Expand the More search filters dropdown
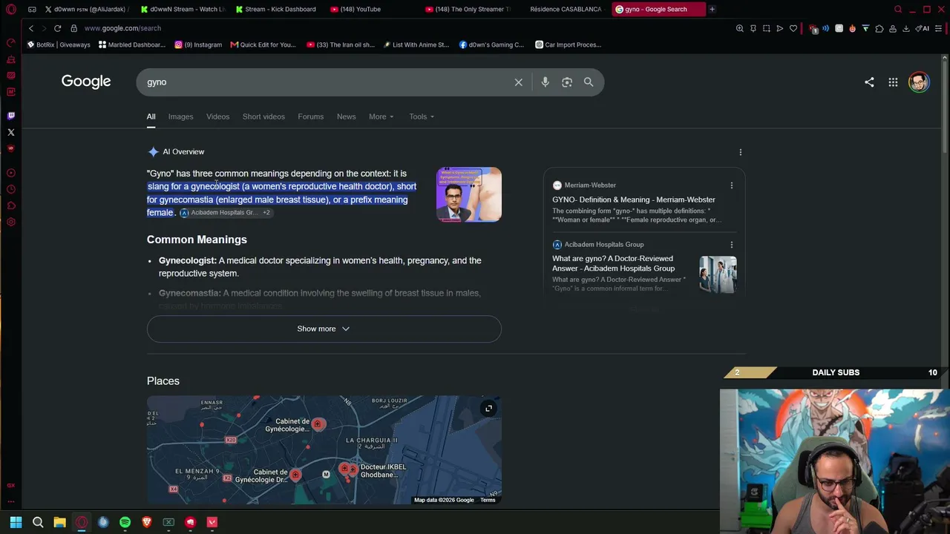950x534 pixels. point(381,116)
